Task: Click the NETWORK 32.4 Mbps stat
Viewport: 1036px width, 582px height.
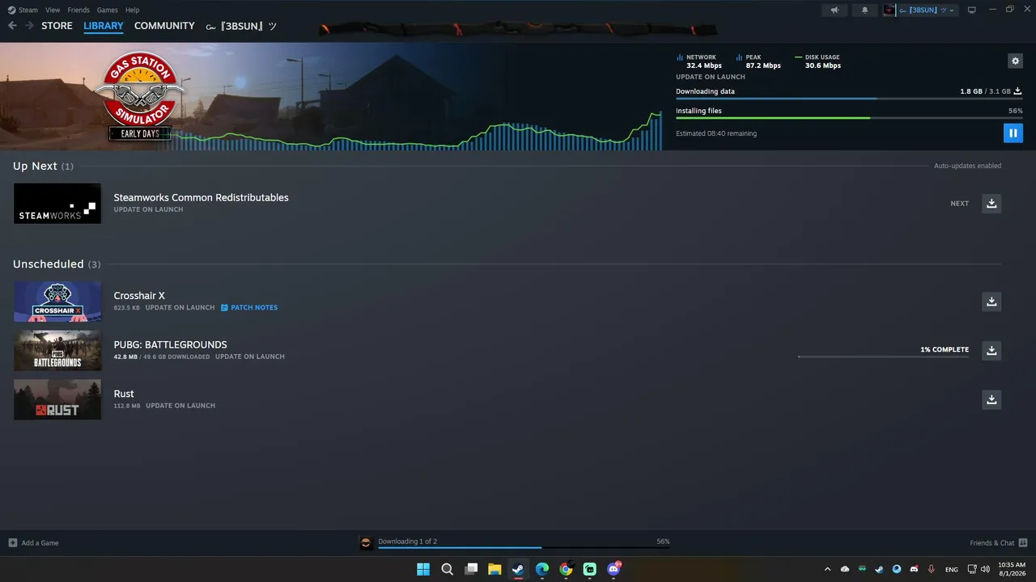Action: [698, 61]
